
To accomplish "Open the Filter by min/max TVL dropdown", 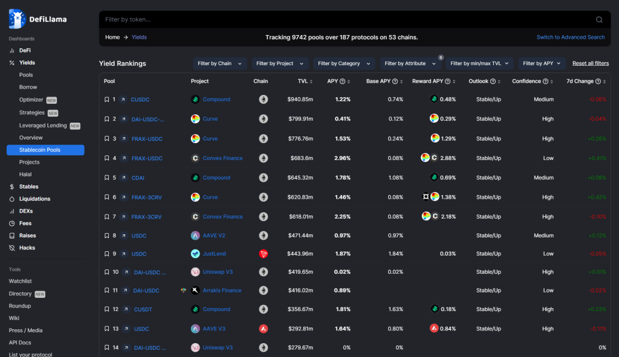I will (479, 63).
